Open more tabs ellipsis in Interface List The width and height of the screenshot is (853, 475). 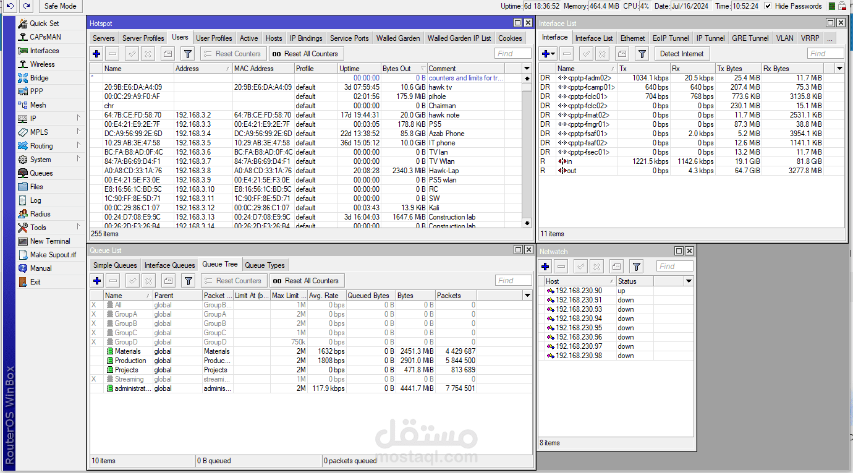[x=830, y=38]
